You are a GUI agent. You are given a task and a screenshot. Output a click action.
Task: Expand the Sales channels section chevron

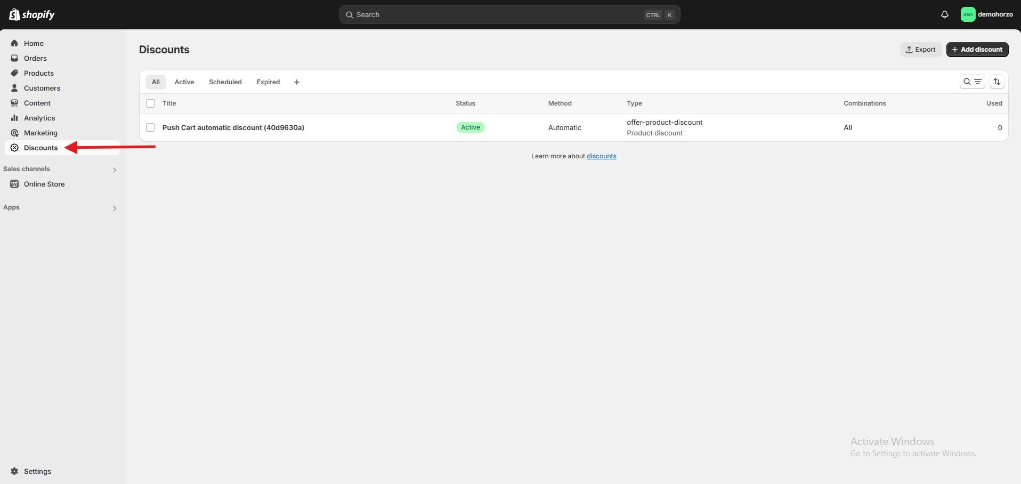pyautogui.click(x=114, y=170)
